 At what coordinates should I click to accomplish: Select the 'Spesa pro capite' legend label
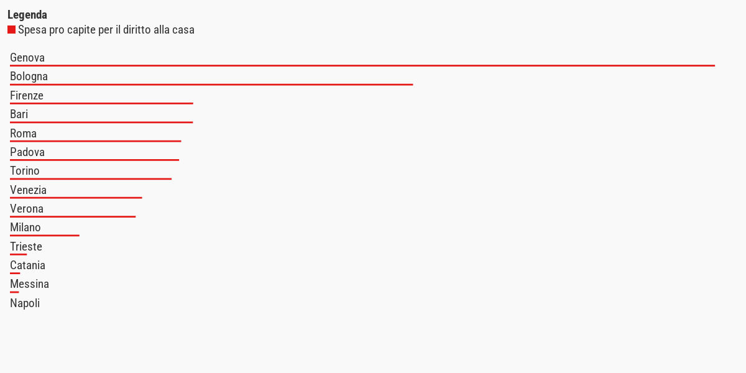click(106, 30)
